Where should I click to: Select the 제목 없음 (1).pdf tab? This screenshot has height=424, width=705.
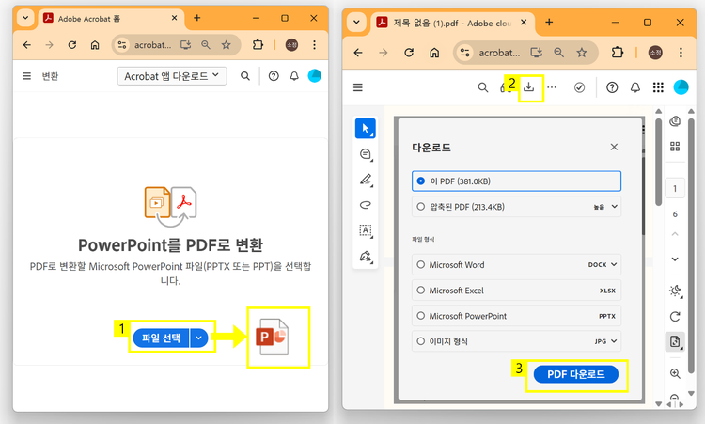point(452,23)
